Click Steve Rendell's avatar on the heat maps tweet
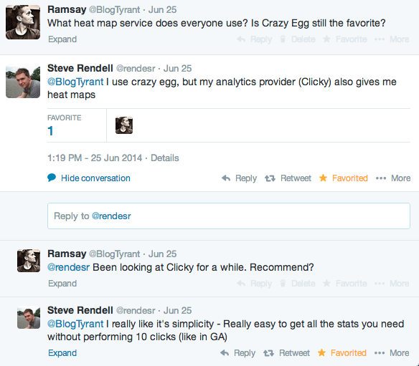Screen dimensions: 419x366 [23, 82]
